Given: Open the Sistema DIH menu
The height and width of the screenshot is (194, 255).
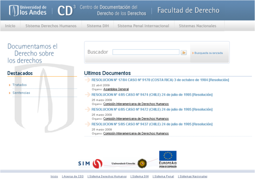Looking at the screenshot, I should (x=98, y=26).
